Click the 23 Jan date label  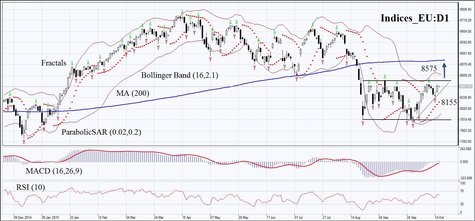74,218
